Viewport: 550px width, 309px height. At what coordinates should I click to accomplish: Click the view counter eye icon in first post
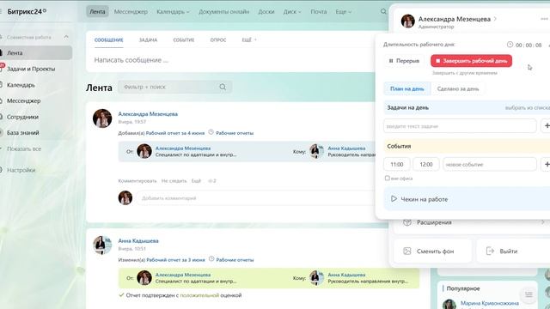pyautogui.click(x=211, y=181)
